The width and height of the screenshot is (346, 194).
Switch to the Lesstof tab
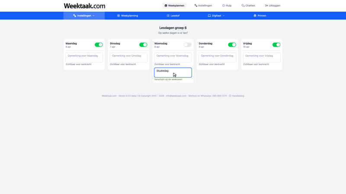tap(175, 16)
